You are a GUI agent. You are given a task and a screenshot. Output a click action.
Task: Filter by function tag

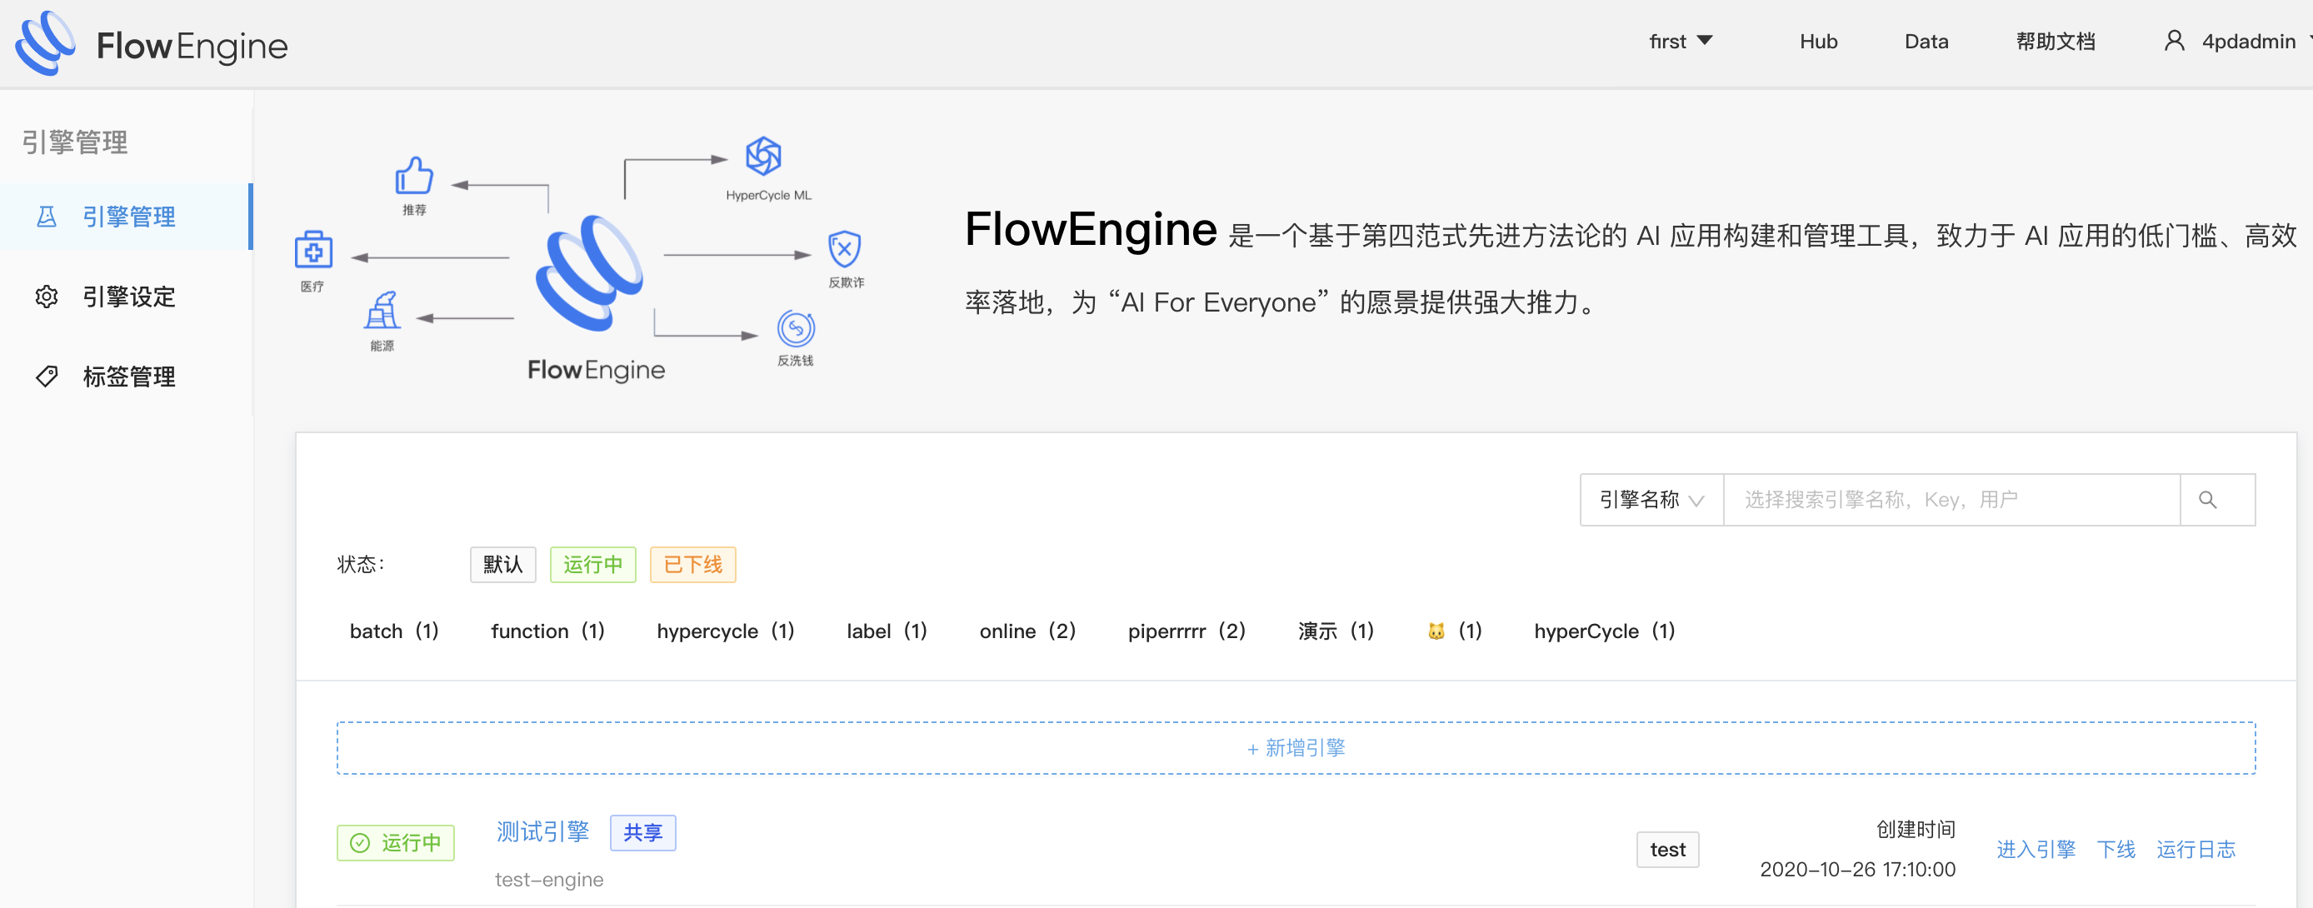coord(547,631)
